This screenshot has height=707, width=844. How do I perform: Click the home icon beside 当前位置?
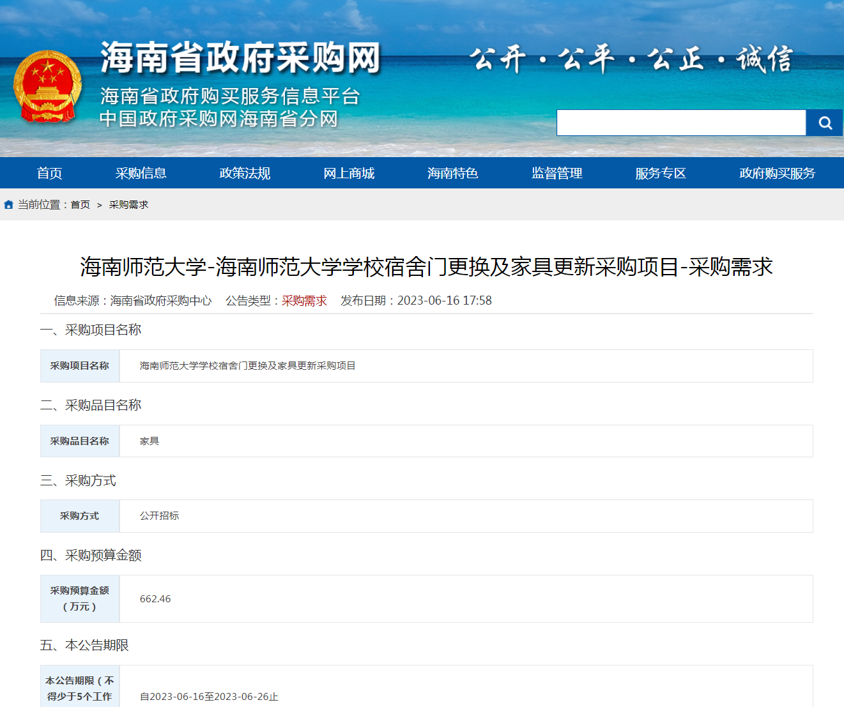8,205
